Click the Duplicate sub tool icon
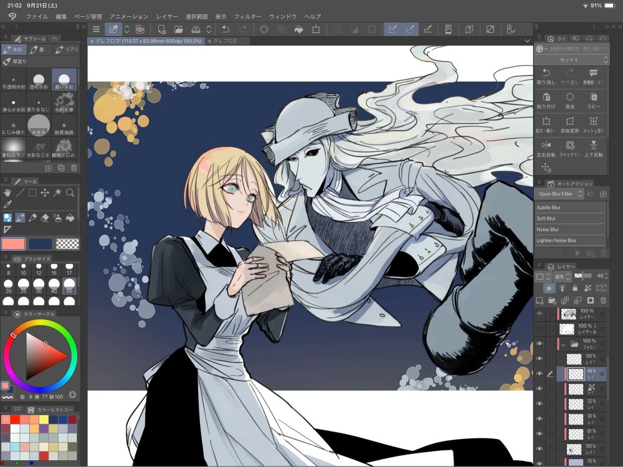This screenshot has width=623, height=467. pos(61,168)
